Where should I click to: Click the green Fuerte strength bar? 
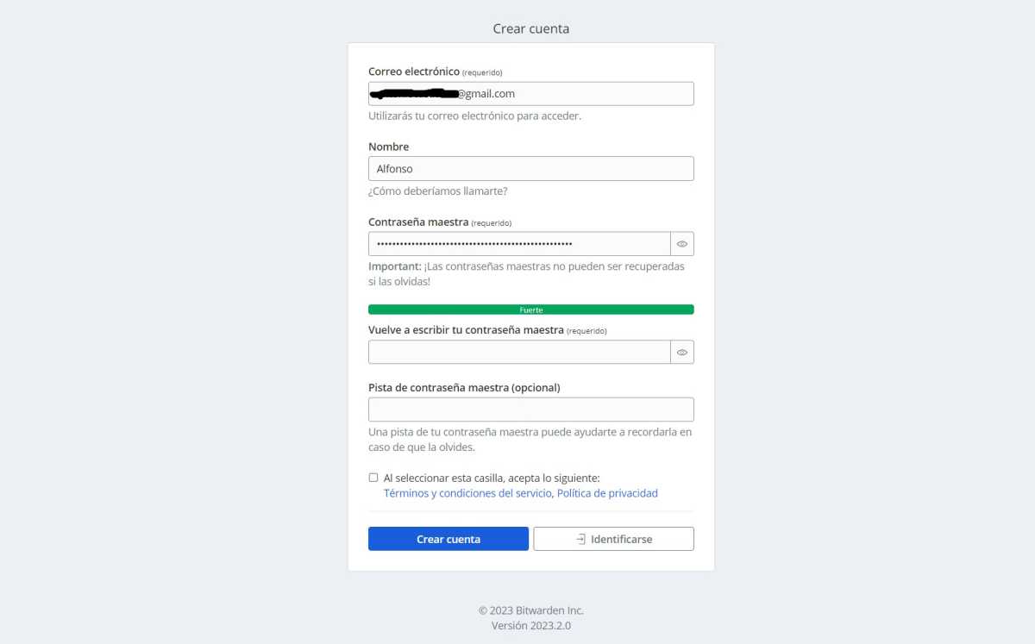pyautogui.click(x=531, y=309)
